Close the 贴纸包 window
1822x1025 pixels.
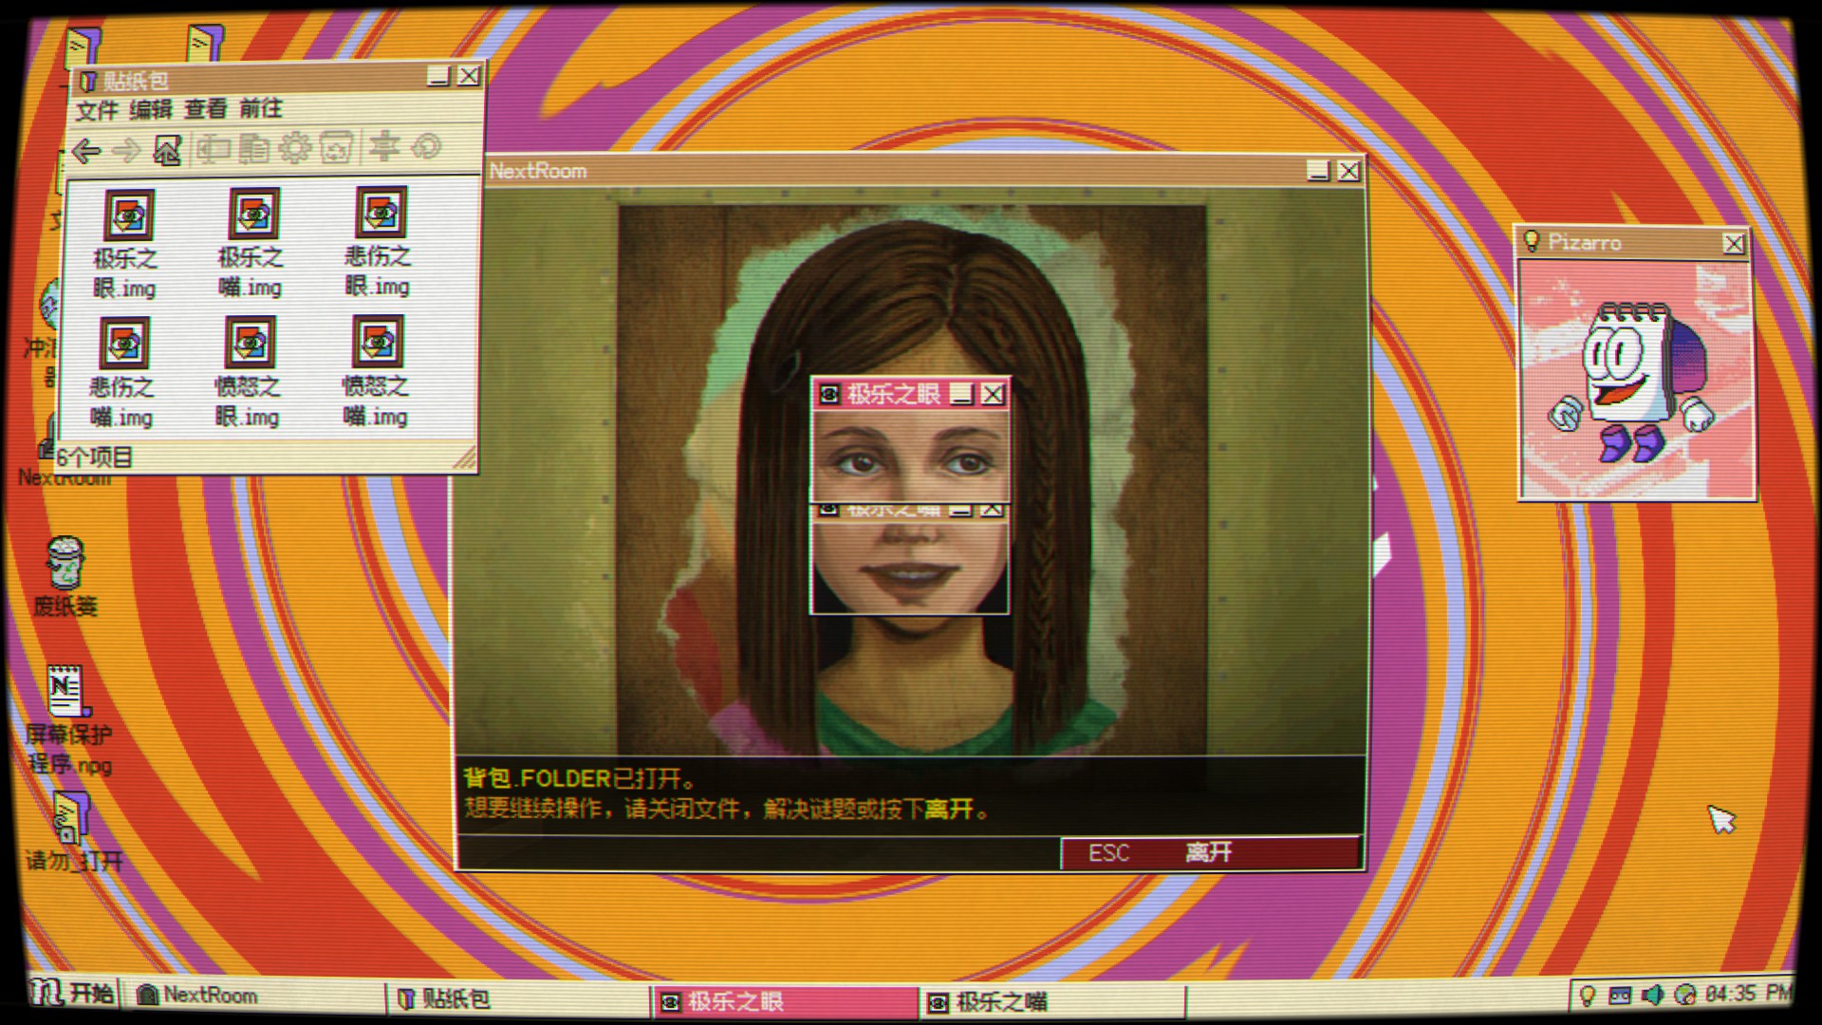(x=469, y=76)
